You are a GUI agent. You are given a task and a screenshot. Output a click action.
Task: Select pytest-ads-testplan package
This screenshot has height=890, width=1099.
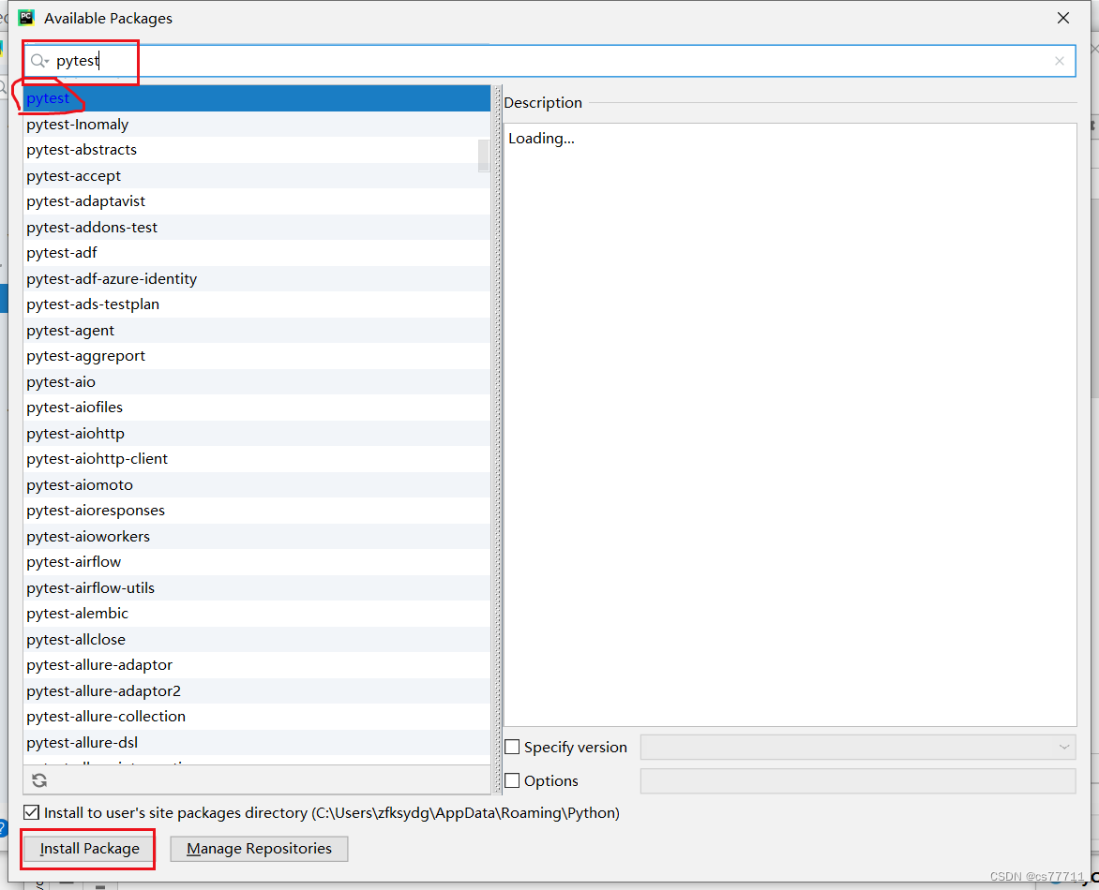(x=257, y=304)
